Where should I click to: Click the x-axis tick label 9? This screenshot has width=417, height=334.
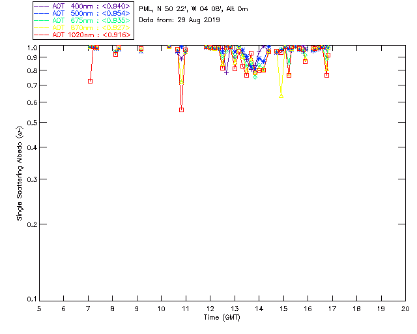pyautogui.click(x=137, y=309)
